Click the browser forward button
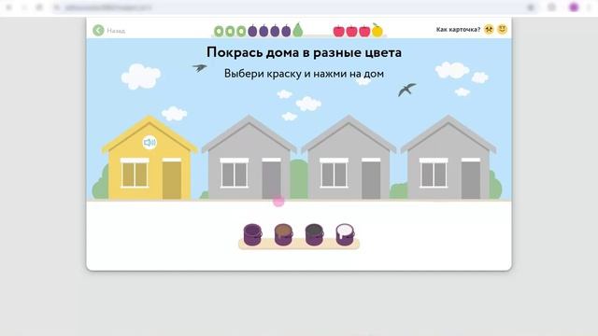 point(24,7)
